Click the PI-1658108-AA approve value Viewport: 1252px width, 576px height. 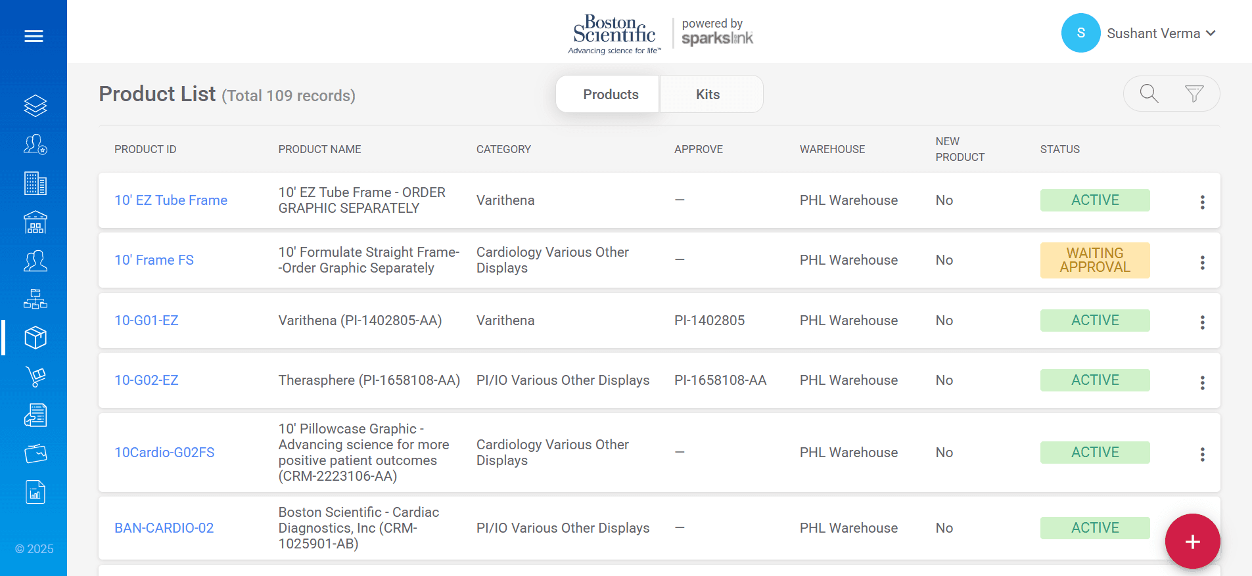tap(720, 380)
